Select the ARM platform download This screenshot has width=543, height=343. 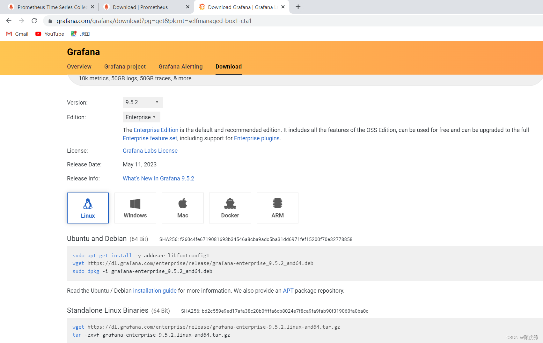click(x=277, y=208)
